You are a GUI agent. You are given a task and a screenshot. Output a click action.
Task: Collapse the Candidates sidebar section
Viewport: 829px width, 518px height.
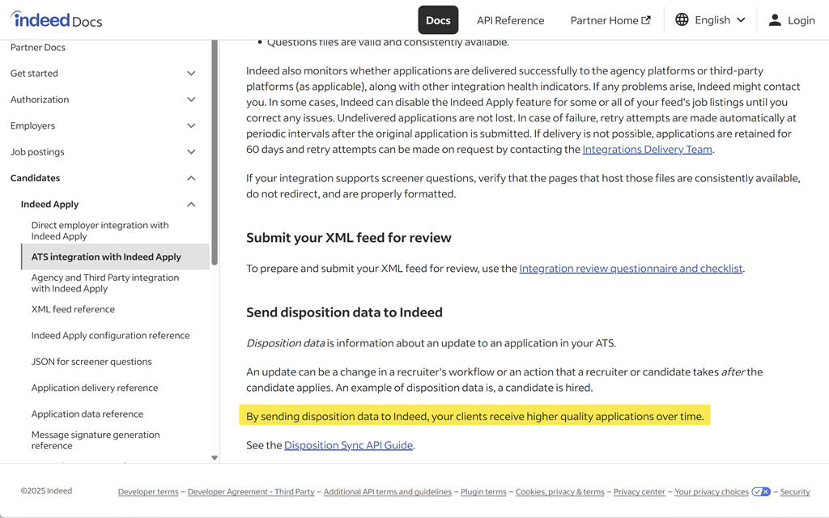(x=191, y=178)
